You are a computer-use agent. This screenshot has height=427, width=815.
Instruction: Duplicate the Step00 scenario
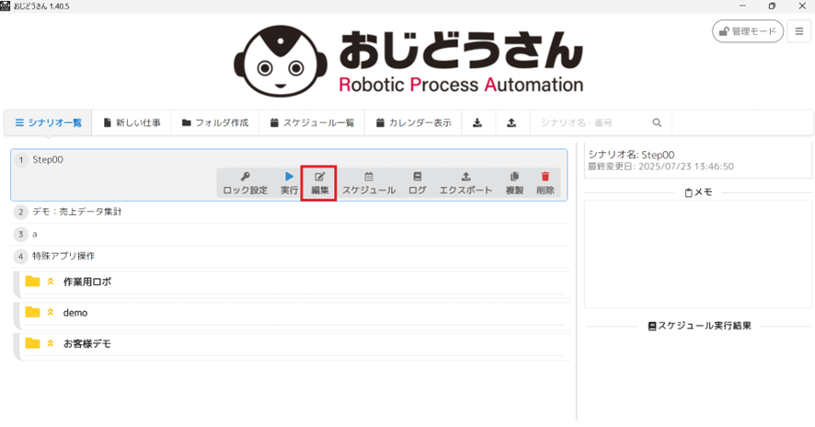[514, 183]
